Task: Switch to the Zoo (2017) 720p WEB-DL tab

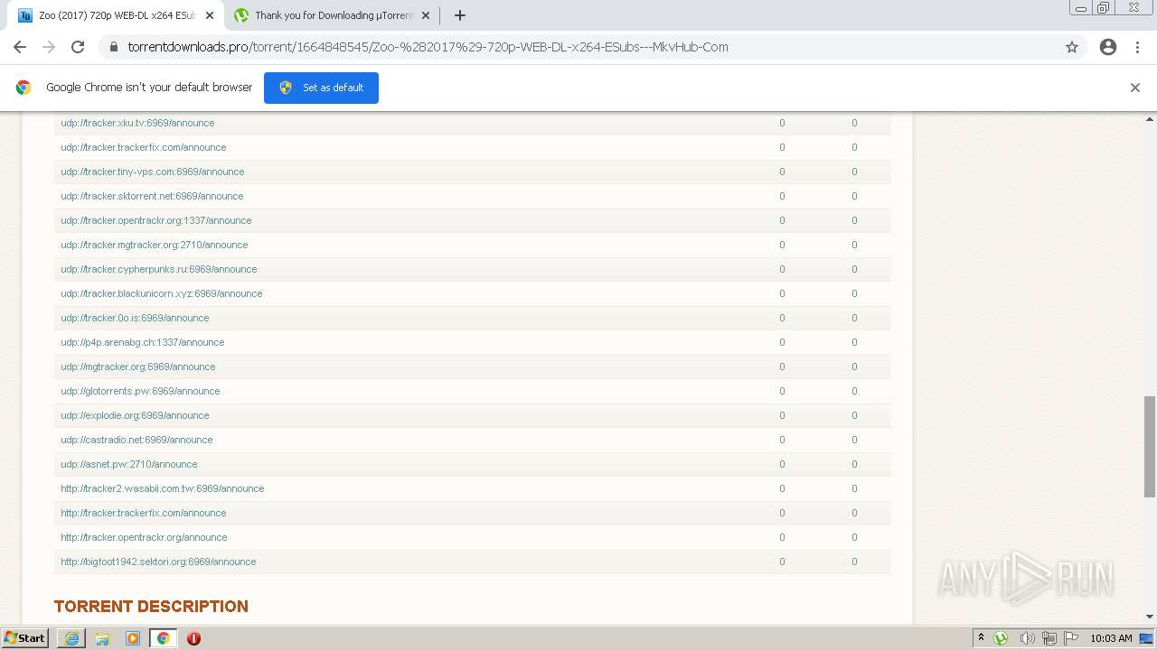Action: 116,15
